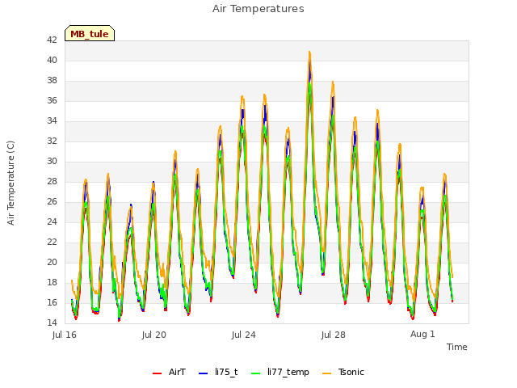The image size is (517, 388).
Task: Click the Jul 28 x-axis tick label
Action: pyautogui.click(x=334, y=335)
